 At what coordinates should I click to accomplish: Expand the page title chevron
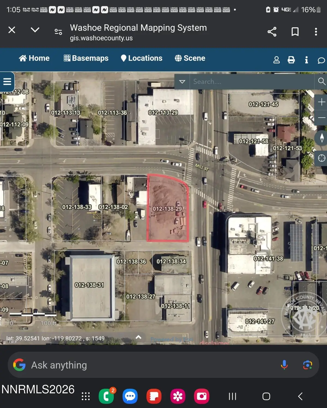pyautogui.click(x=35, y=30)
